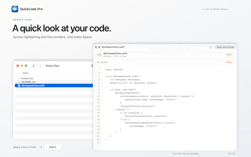The height and width of the screenshot is (157, 251).
Task: Click the 'Label(project.name' code line
Action: (151, 100)
